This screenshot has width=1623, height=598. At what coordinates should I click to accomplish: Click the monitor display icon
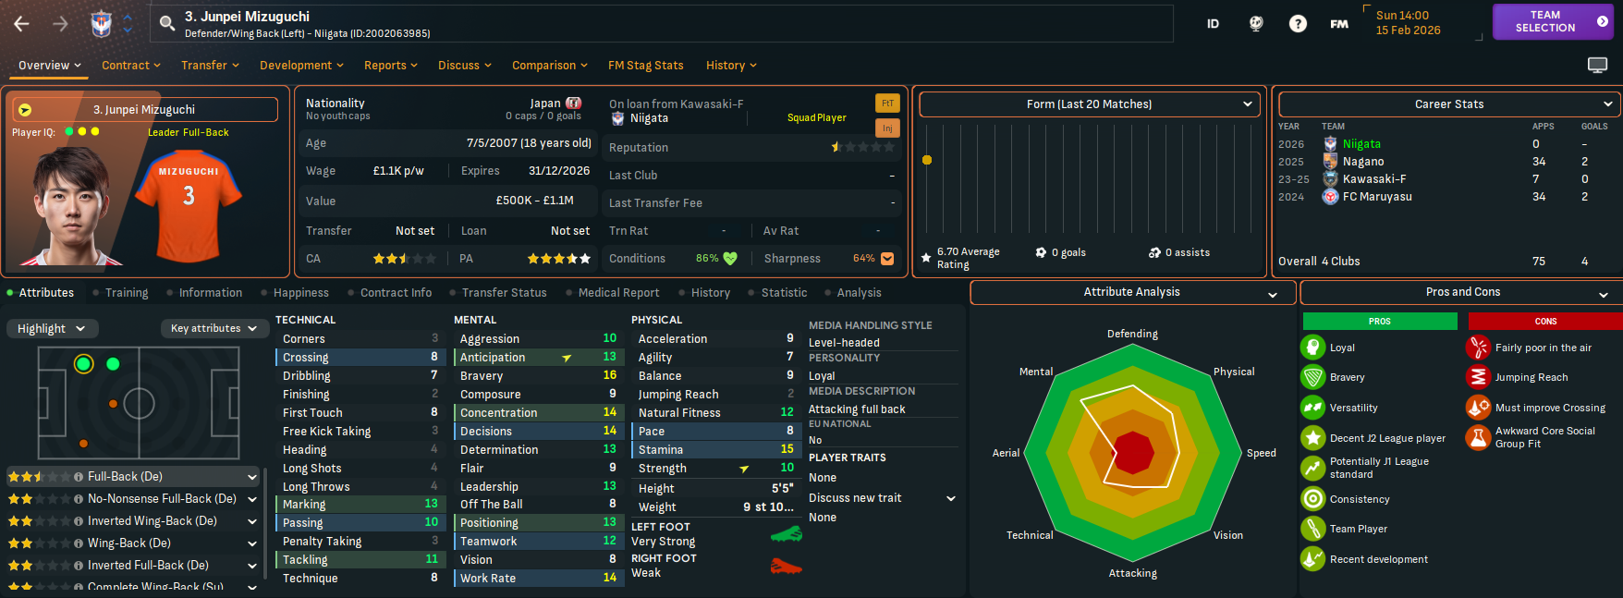point(1597,65)
